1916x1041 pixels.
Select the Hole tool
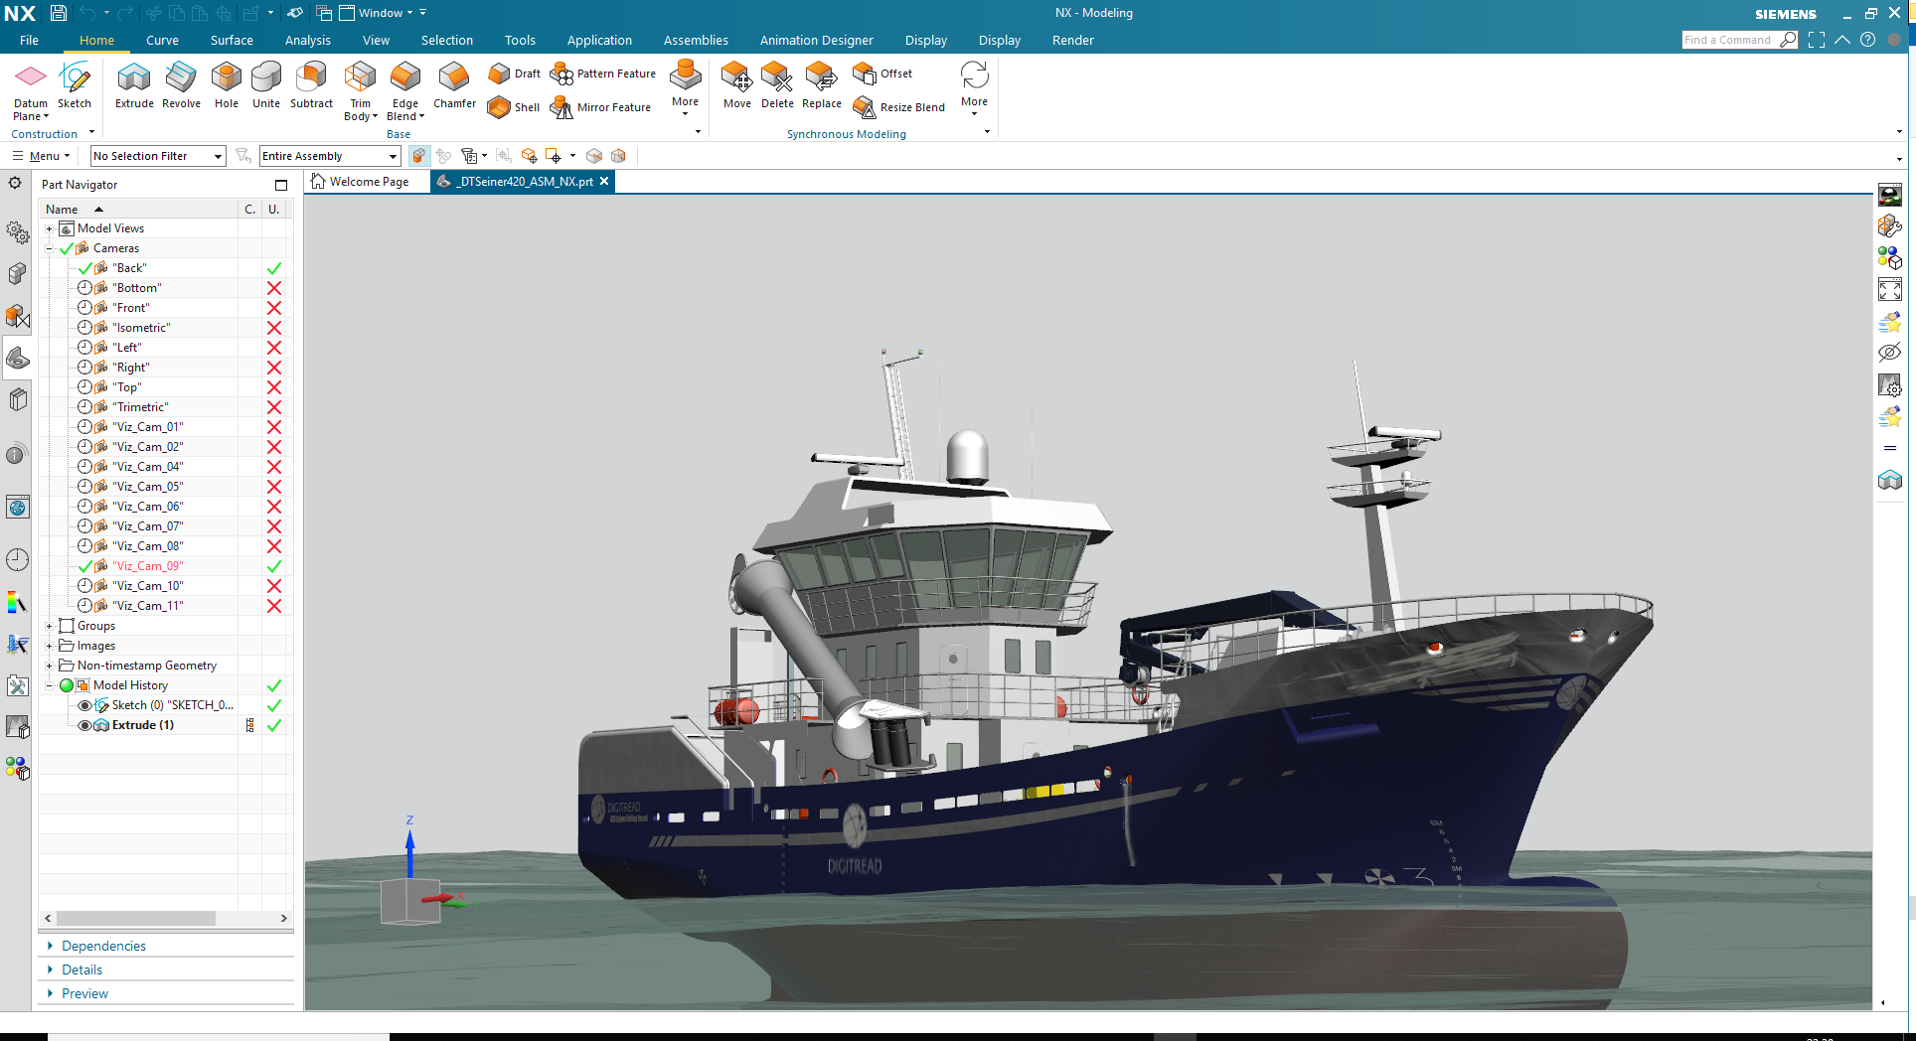pyautogui.click(x=227, y=79)
